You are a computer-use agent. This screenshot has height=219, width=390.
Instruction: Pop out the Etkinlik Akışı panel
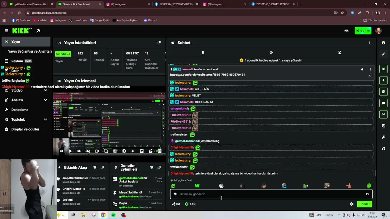point(102,168)
